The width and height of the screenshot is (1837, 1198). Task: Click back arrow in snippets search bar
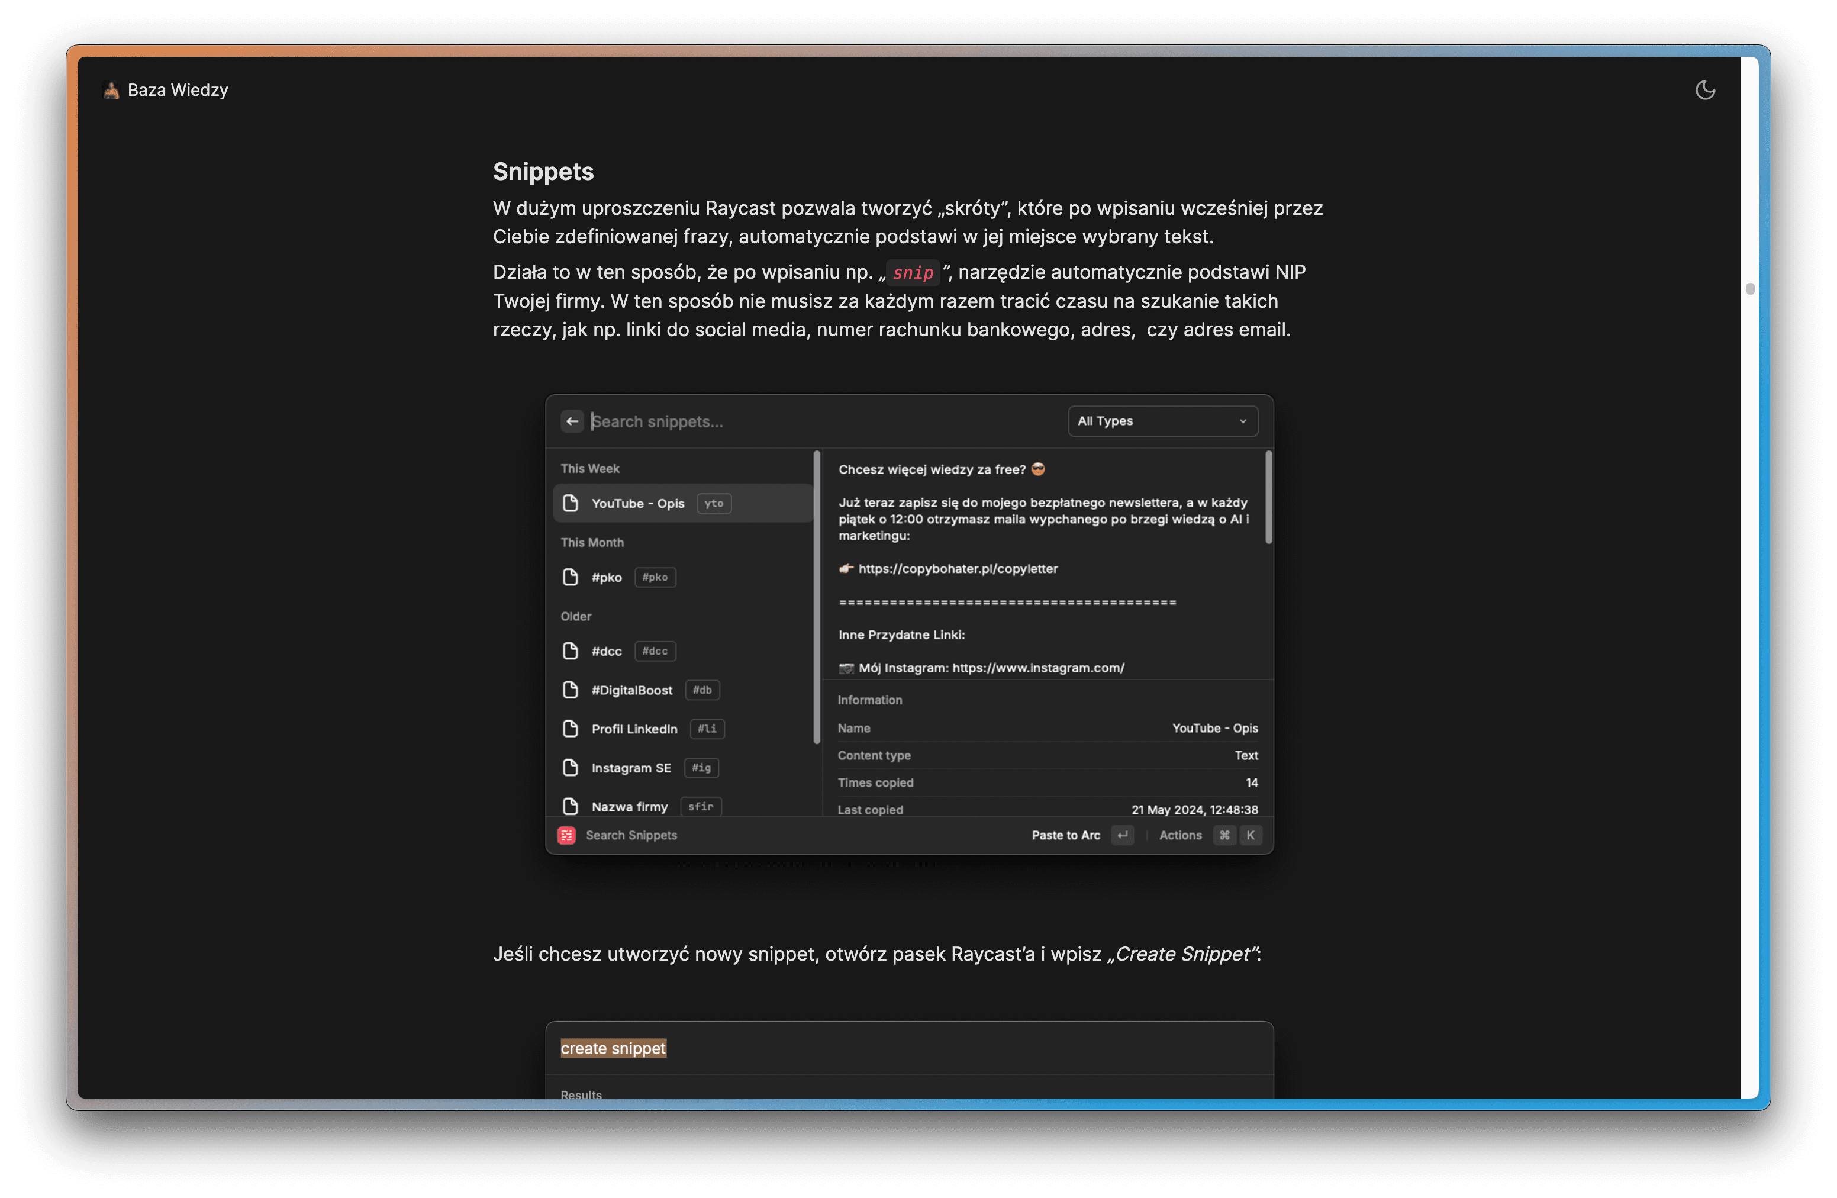coord(572,421)
